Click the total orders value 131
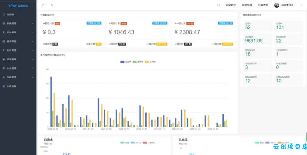Viewport: 307px width, 155px height. 280,27
